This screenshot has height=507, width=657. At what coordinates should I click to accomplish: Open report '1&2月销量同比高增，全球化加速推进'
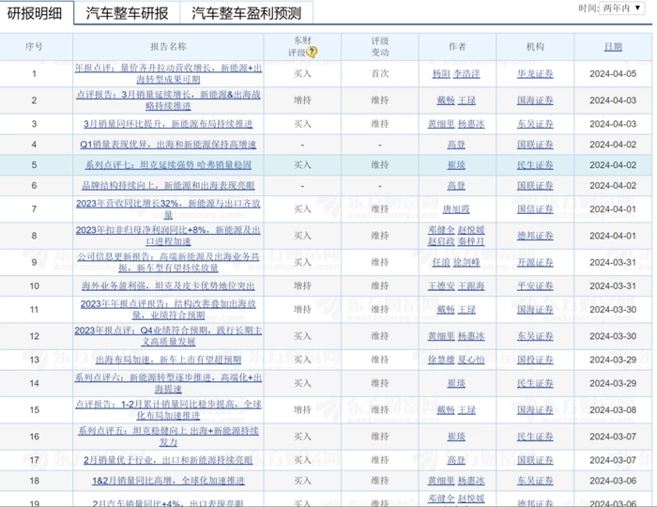(x=168, y=480)
